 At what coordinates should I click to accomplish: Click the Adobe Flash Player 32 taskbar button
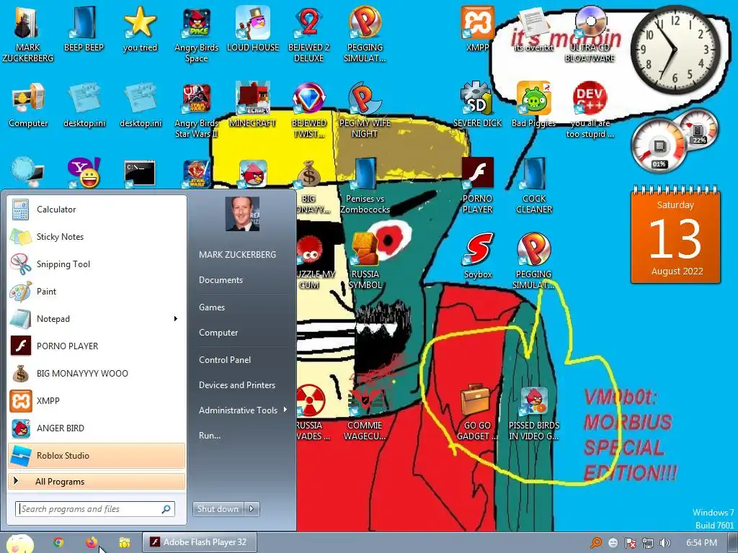point(200,542)
